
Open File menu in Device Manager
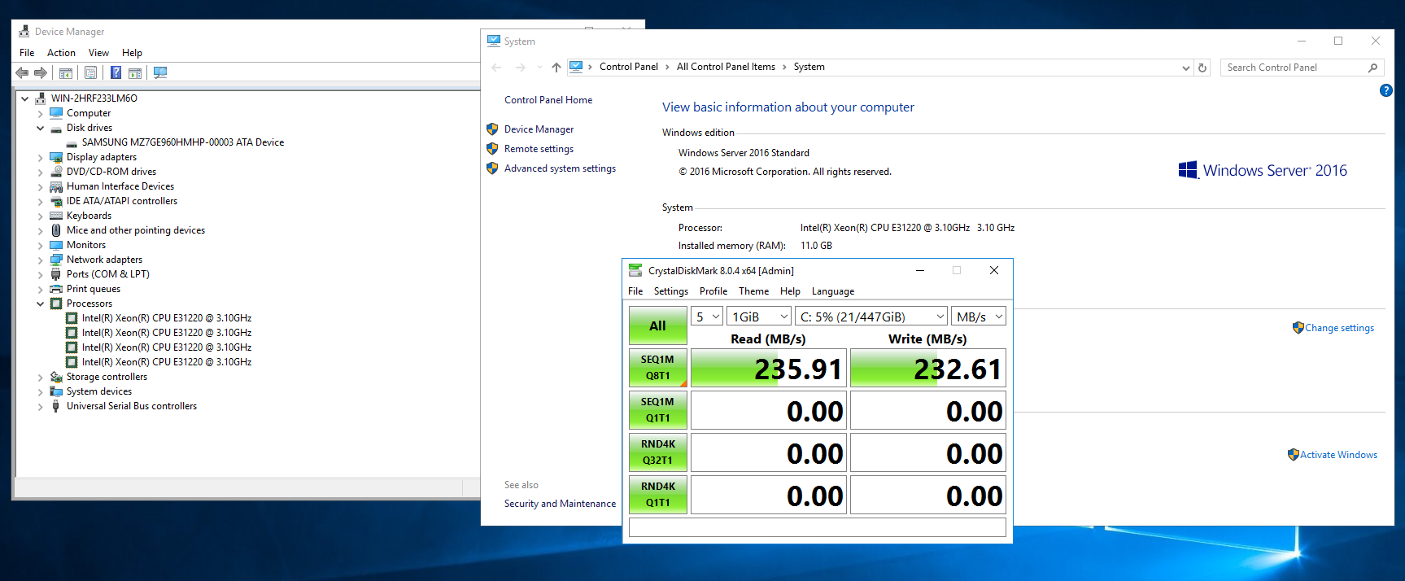pyautogui.click(x=27, y=53)
